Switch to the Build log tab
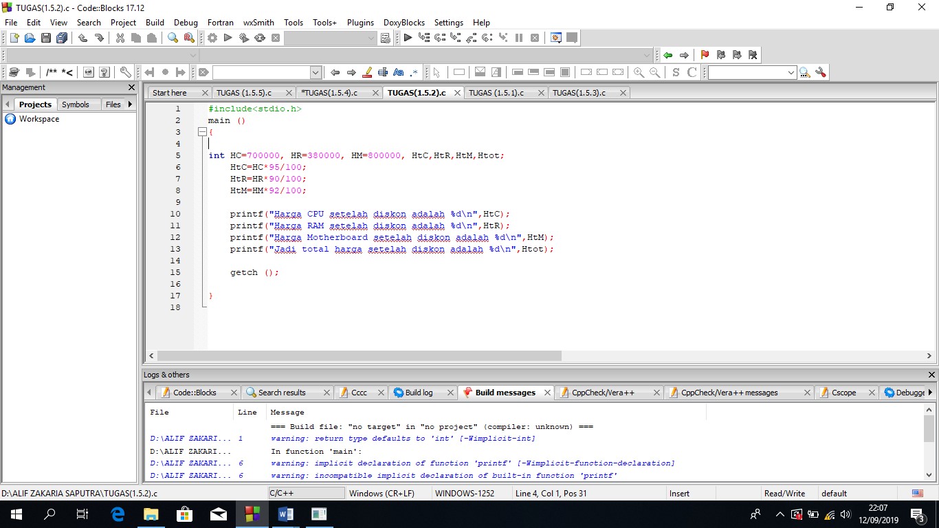 [419, 393]
